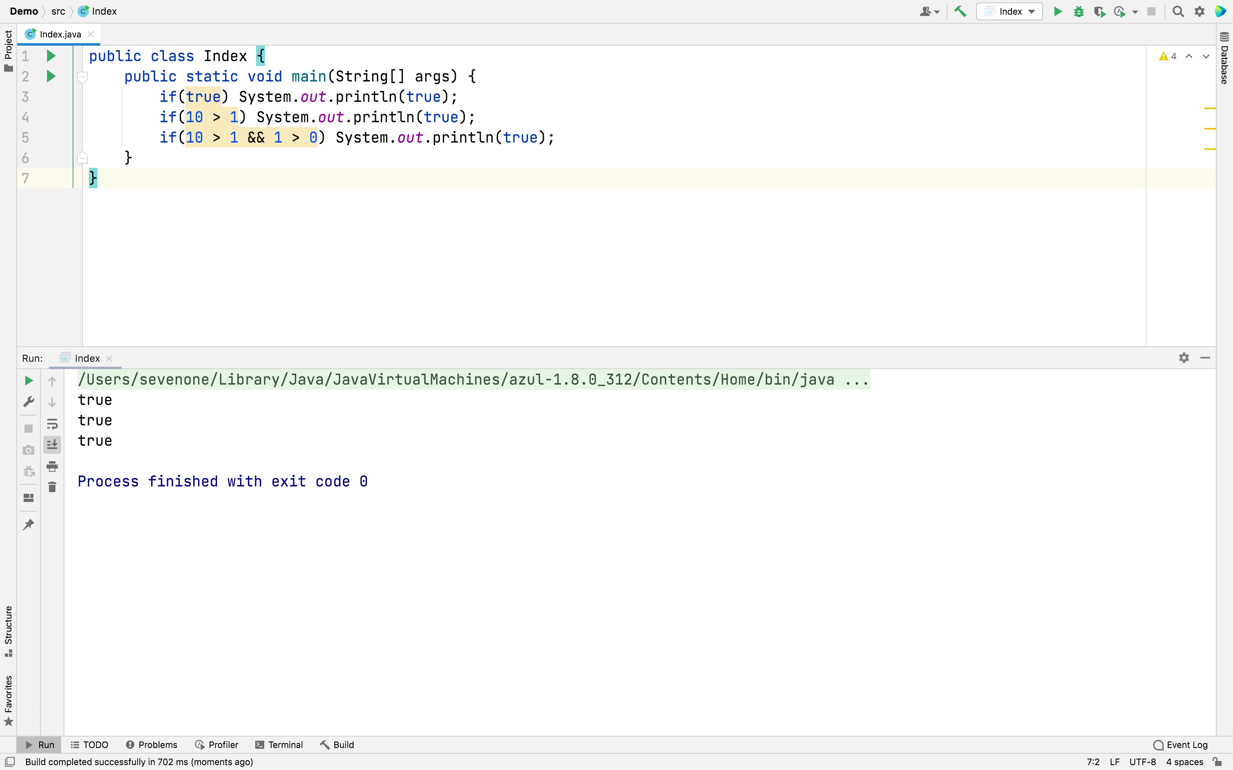Toggle read-only lock icon in status bar
1233x770 pixels.
coord(1217,762)
